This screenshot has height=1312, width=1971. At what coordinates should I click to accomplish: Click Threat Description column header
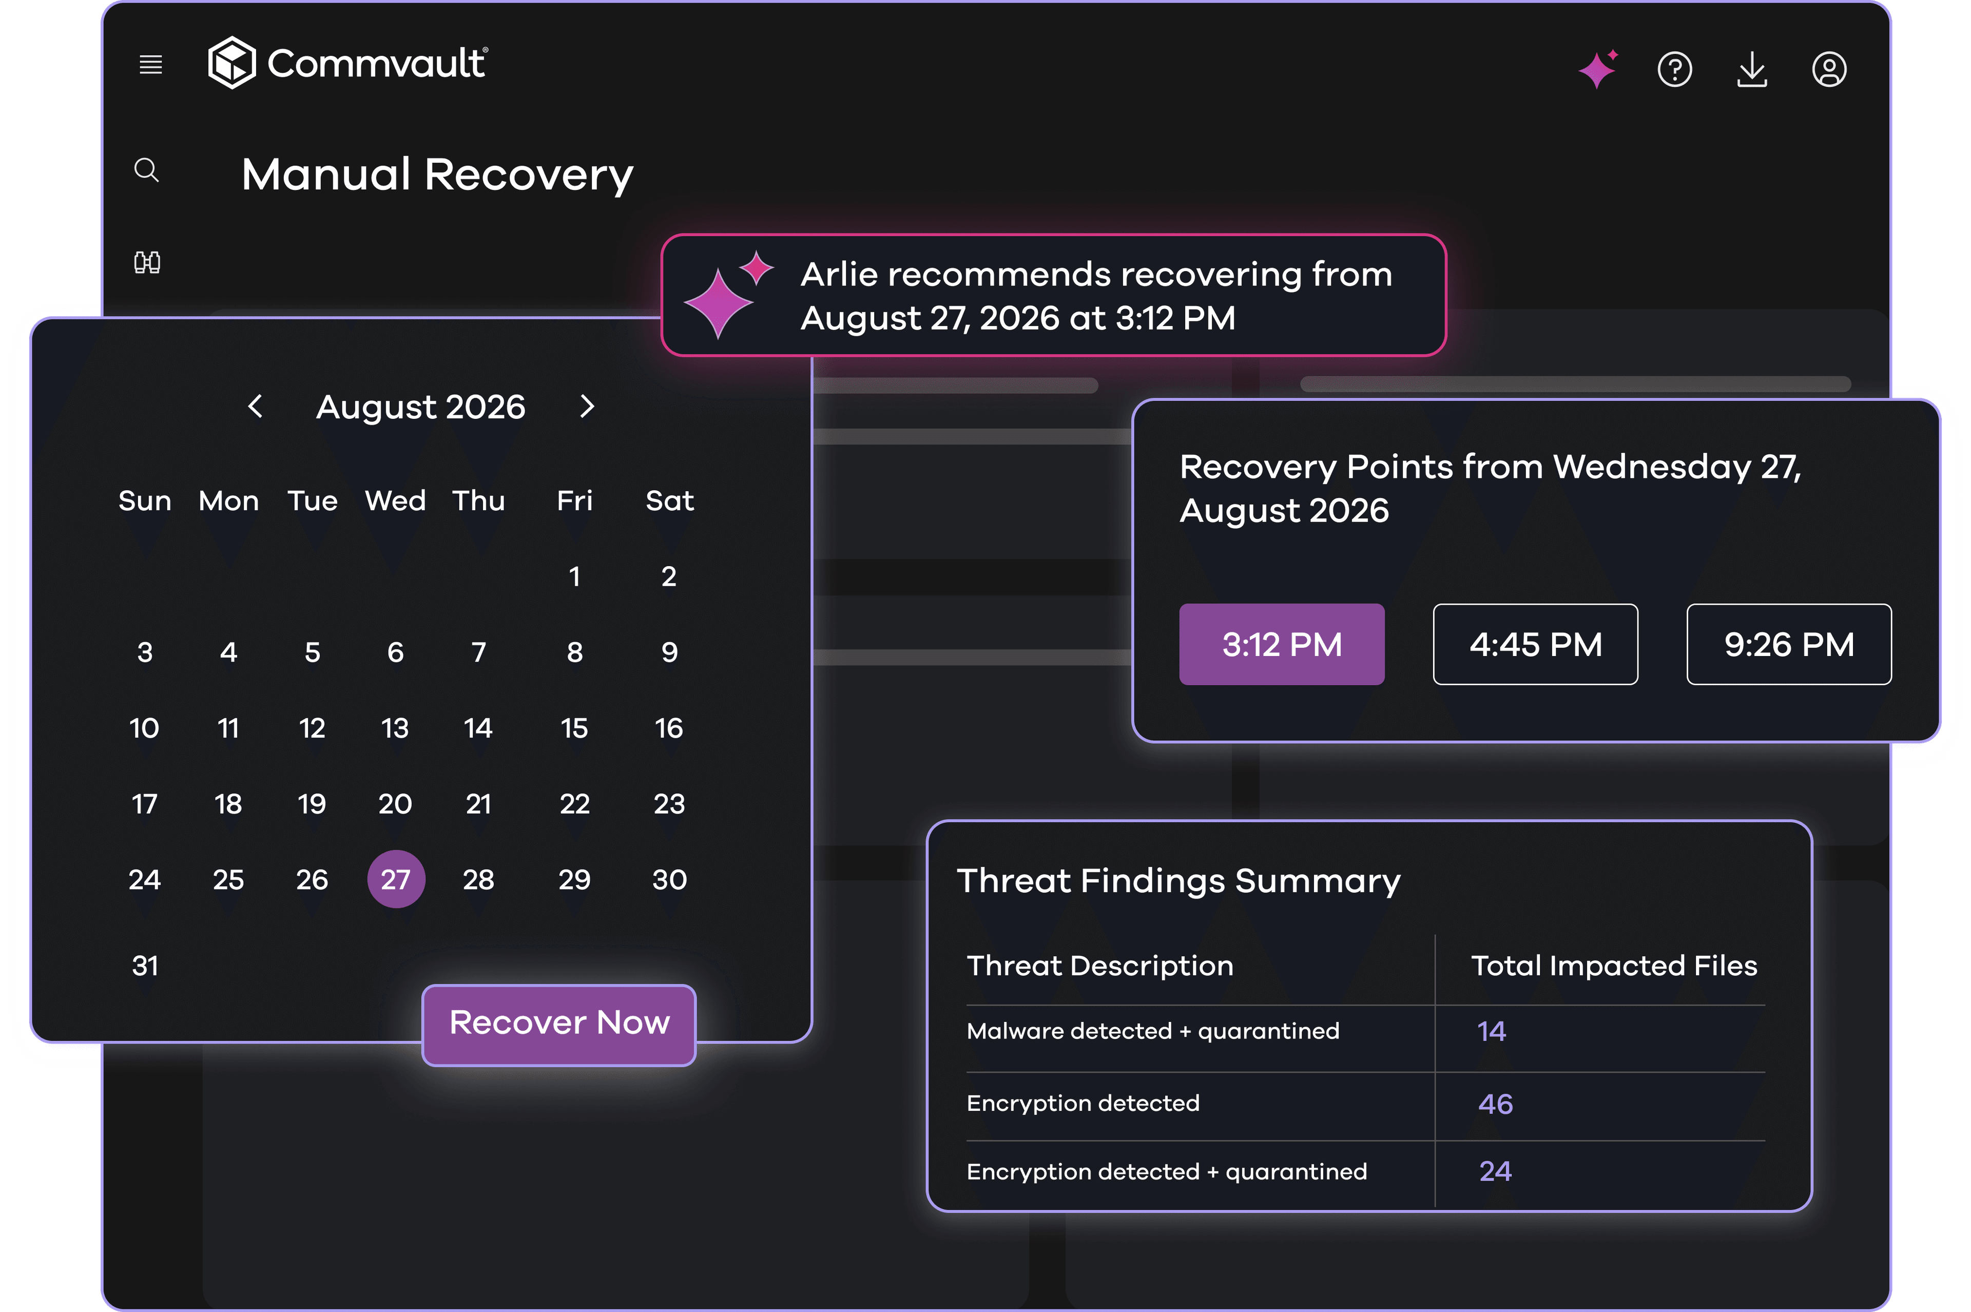(1100, 967)
